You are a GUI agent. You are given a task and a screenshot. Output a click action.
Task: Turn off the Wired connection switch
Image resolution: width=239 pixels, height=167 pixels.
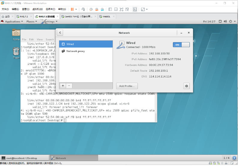tap(181, 45)
